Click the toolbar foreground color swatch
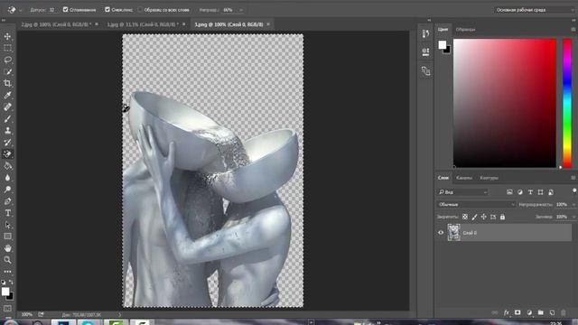The height and width of the screenshot is (325, 578). [5, 292]
